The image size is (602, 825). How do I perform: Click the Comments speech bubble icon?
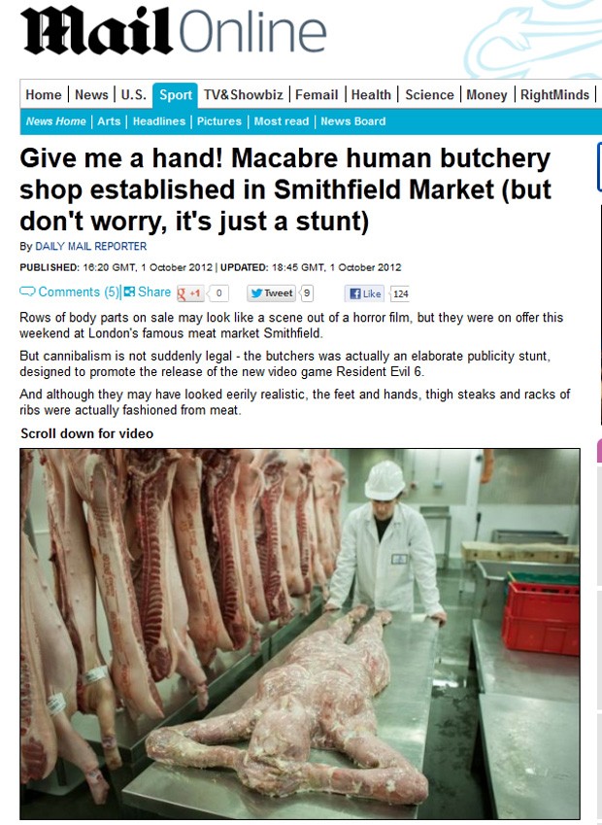coord(27,292)
